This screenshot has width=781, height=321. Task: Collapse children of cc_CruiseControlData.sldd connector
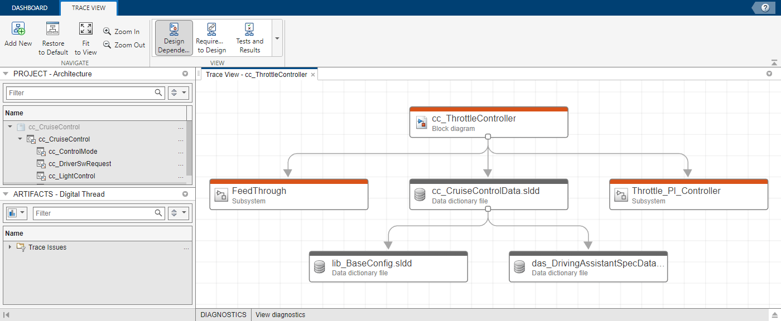click(488, 209)
